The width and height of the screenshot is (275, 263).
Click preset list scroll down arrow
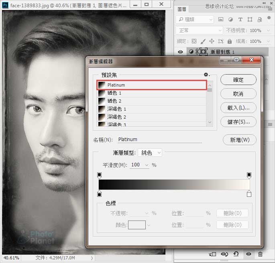coord(210,122)
